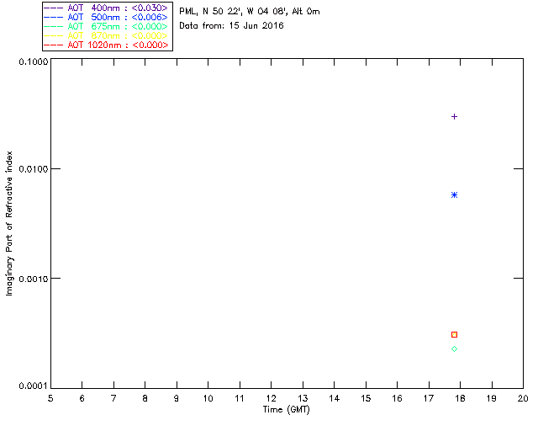Click the x-axis tick label 18
This screenshot has height=431, width=538.
pos(460,398)
